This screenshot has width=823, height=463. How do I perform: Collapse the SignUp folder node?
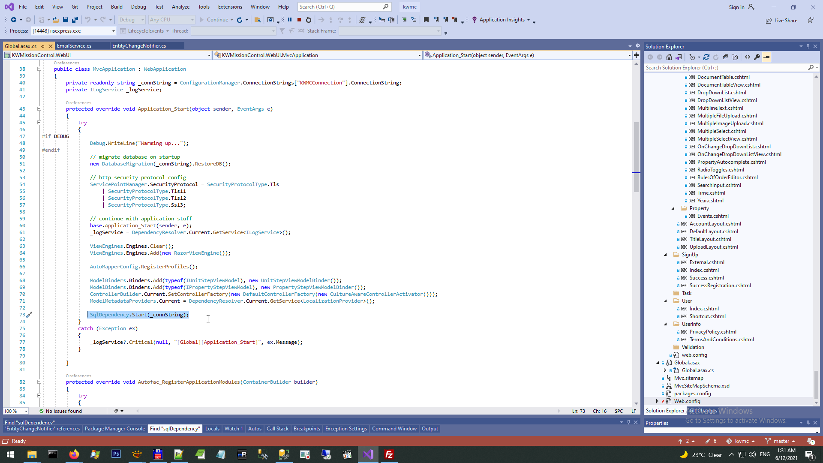665,255
